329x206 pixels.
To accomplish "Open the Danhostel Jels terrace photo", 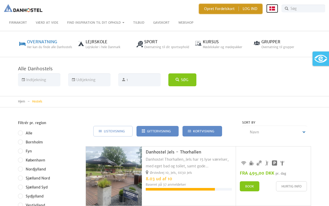I will pos(114,176).
